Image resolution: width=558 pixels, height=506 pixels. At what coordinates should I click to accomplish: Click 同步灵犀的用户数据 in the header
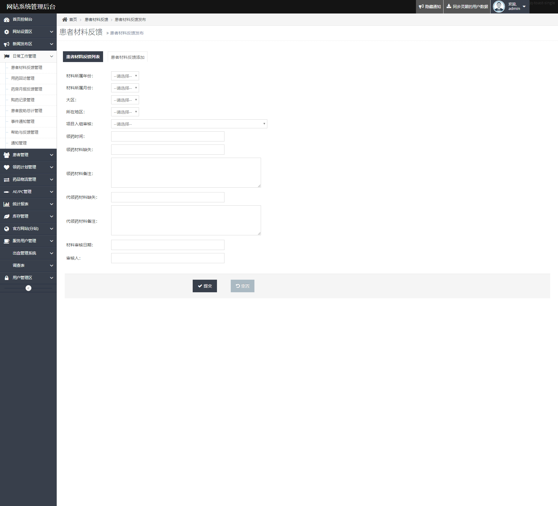[x=467, y=7]
